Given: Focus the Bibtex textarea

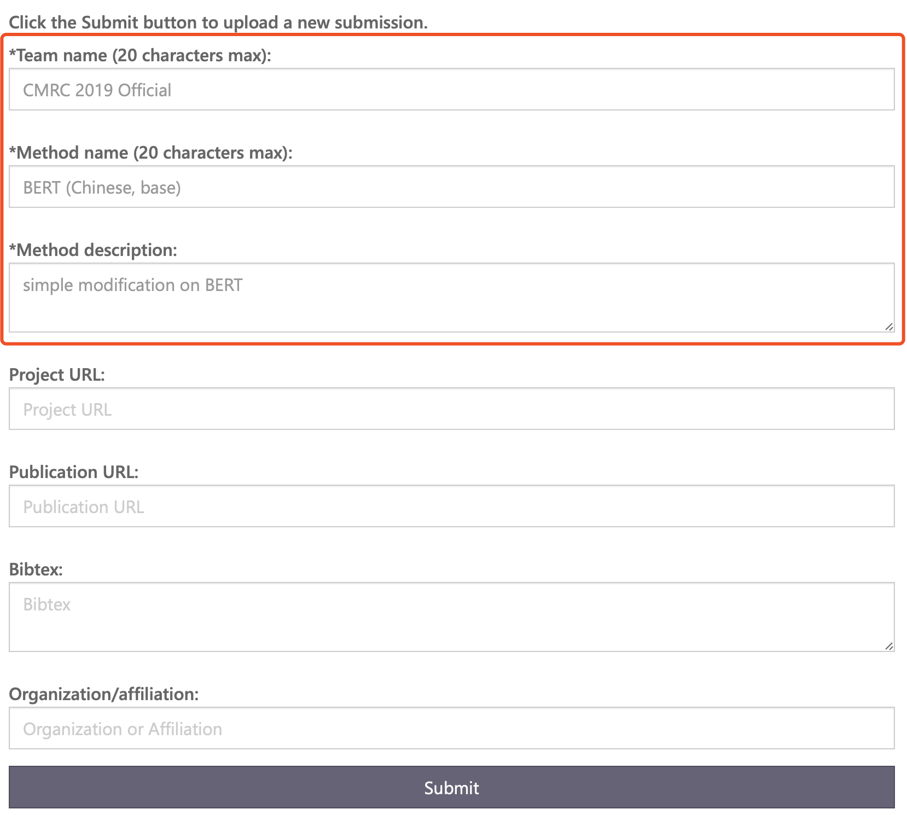Looking at the screenshot, I should click(x=451, y=616).
